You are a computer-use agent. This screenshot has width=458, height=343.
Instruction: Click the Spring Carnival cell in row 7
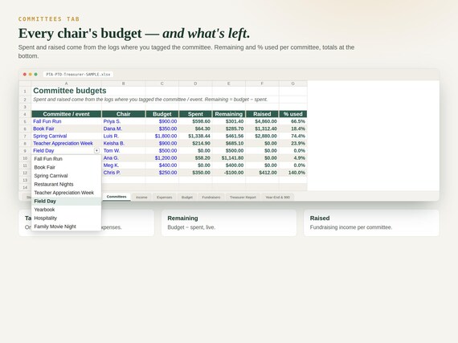67,136
